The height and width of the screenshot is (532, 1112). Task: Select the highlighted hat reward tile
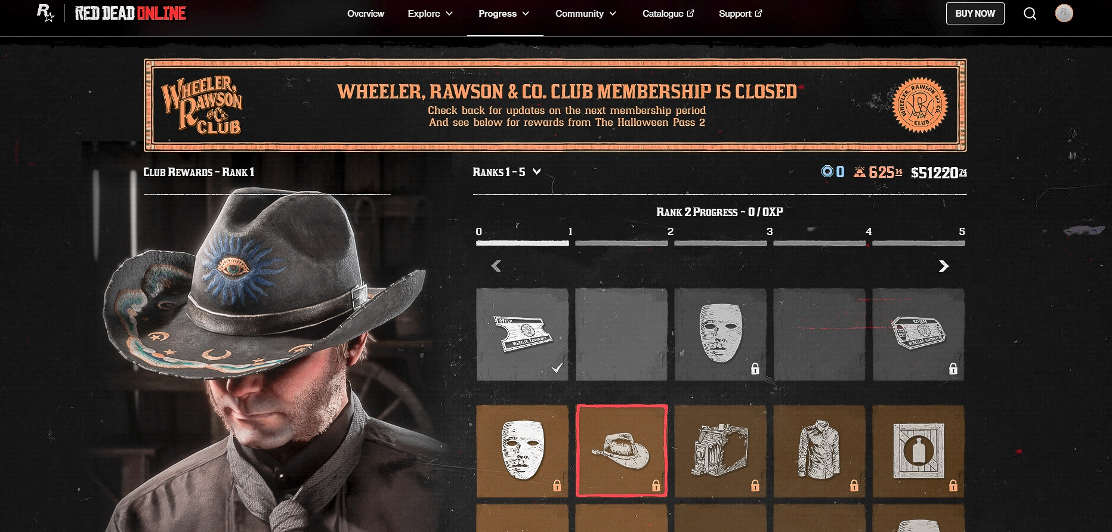point(621,451)
